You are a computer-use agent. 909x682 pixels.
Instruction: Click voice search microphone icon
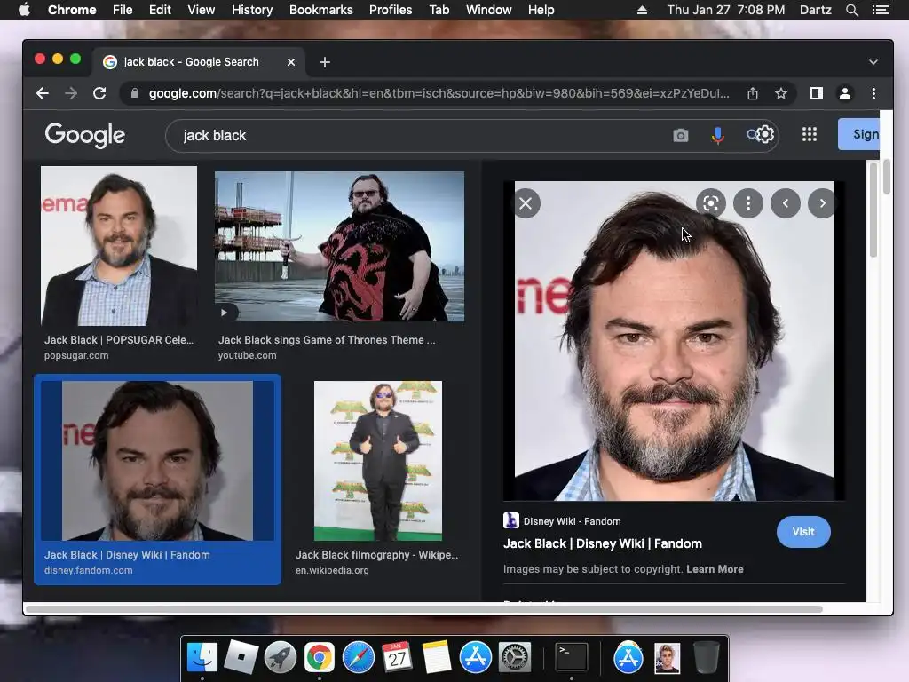coord(717,135)
